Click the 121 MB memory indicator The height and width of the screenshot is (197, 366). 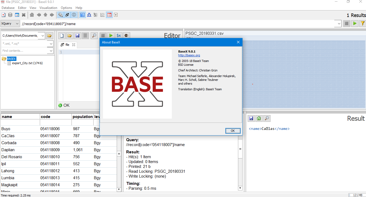coord(357,195)
